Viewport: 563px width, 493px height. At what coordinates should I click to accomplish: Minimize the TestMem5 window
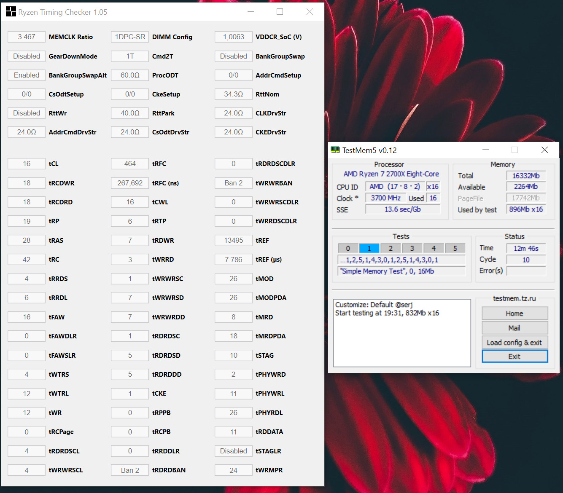[486, 150]
